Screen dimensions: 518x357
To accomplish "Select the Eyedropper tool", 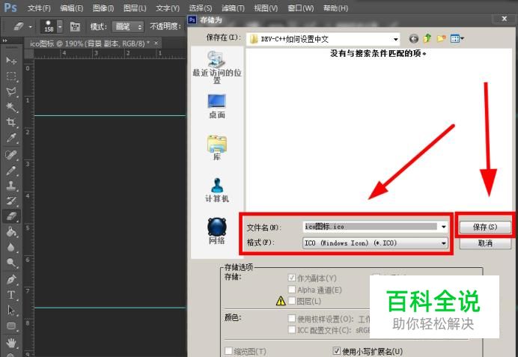I will pyautogui.click(x=11, y=138).
